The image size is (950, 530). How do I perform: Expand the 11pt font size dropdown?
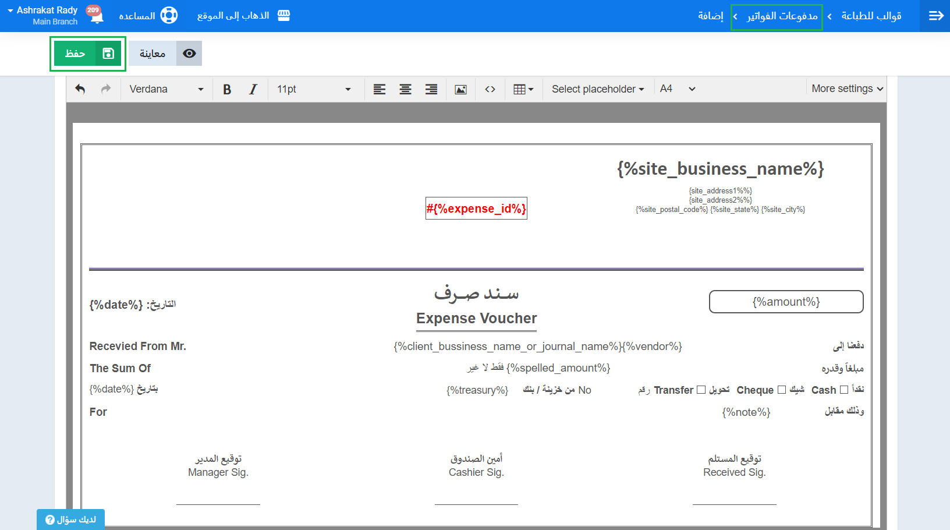314,89
